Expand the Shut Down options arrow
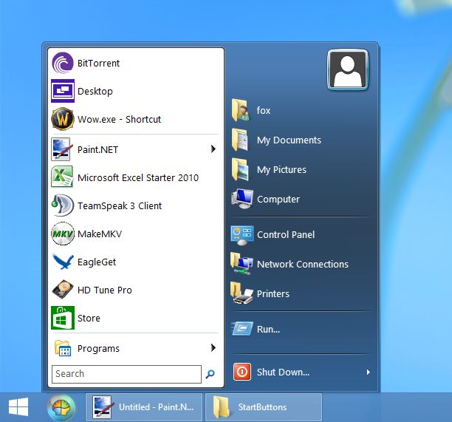The width and height of the screenshot is (452, 422). click(x=368, y=372)
